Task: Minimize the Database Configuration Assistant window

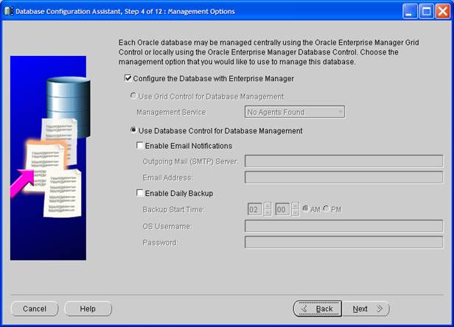Action: [x=410, y=12]
